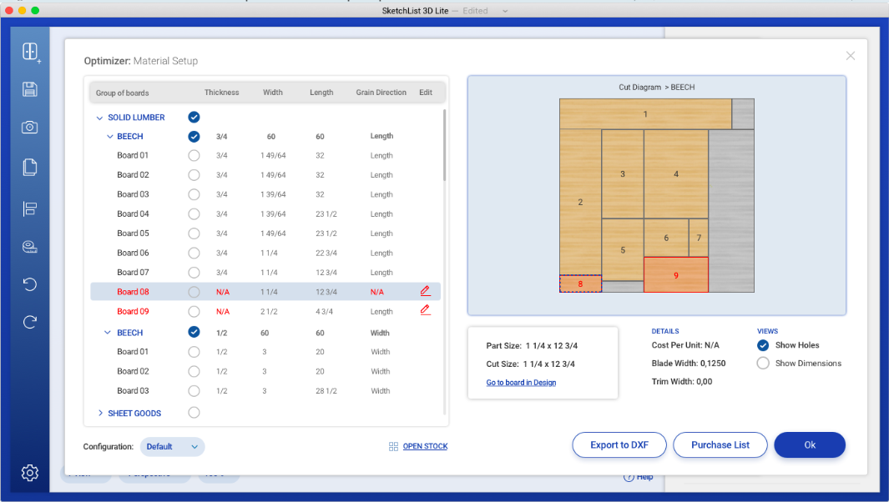Click the board list scrollbar
The height and width of the screenshot is (502, 889).
coord(444,145)
